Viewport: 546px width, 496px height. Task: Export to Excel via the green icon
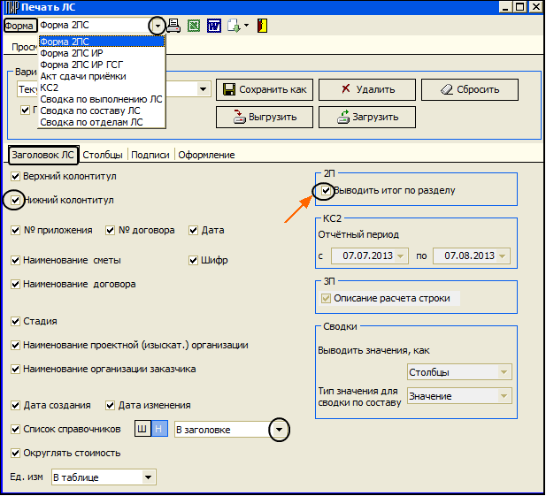pos(195,26)
